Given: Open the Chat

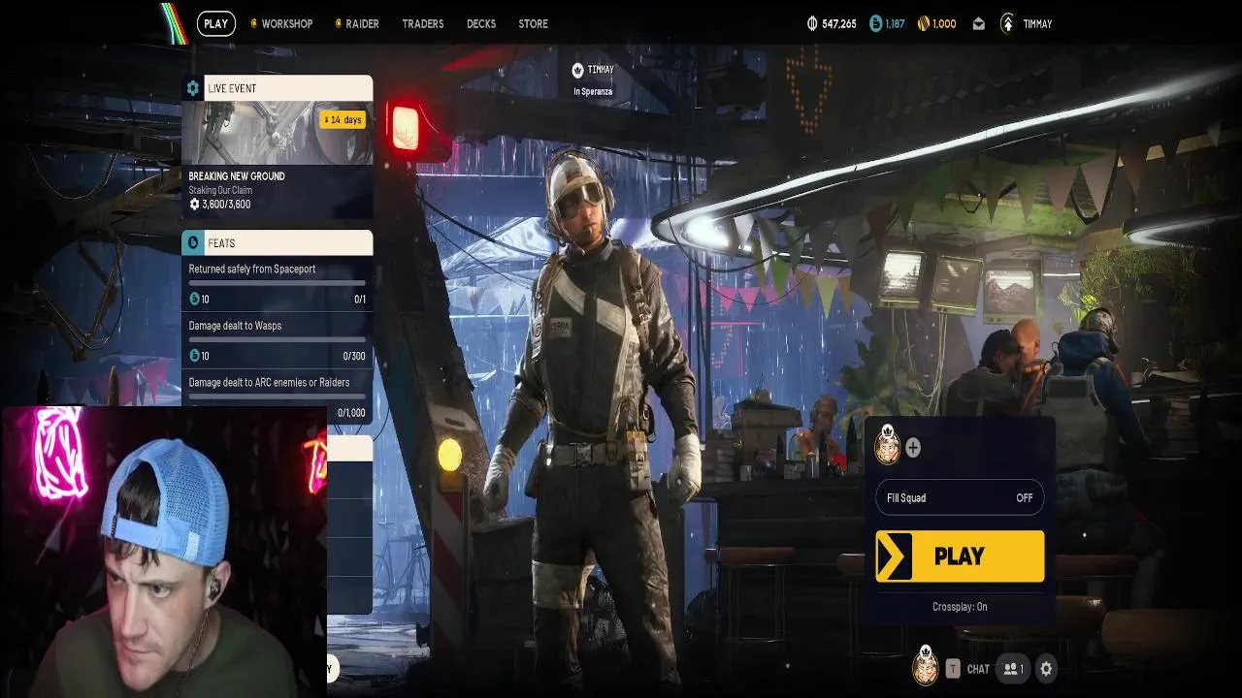Looking at the screenshot, I should click(978, 669).
